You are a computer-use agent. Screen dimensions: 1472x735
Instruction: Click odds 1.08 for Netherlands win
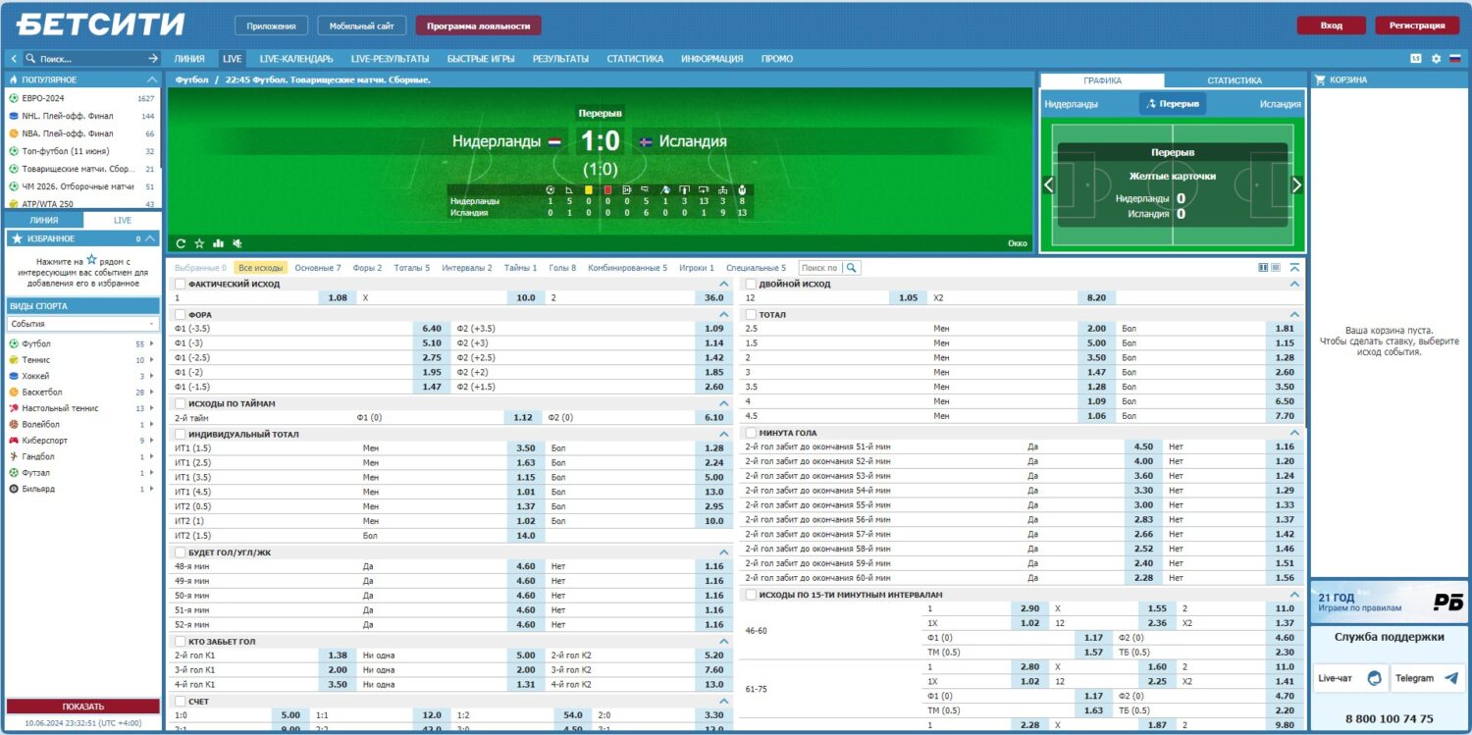click(338, 297)
